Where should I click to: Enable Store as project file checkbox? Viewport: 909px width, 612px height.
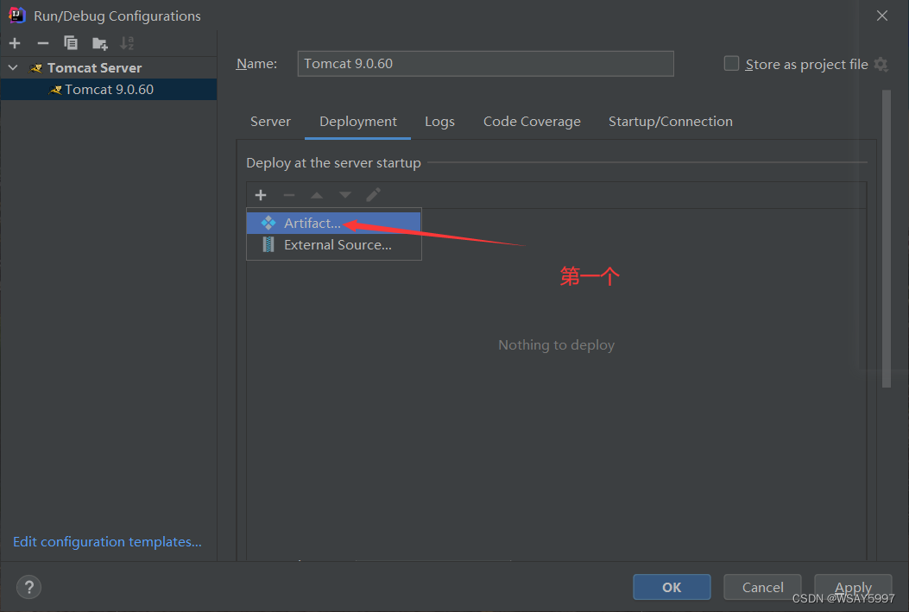click(732, 64)
